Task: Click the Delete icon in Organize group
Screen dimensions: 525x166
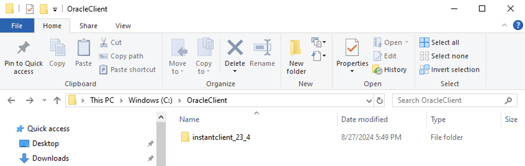Action: point(235,48)
